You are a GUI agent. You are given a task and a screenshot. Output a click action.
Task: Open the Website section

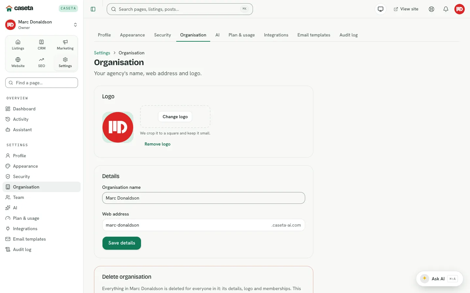pos(18,62)
